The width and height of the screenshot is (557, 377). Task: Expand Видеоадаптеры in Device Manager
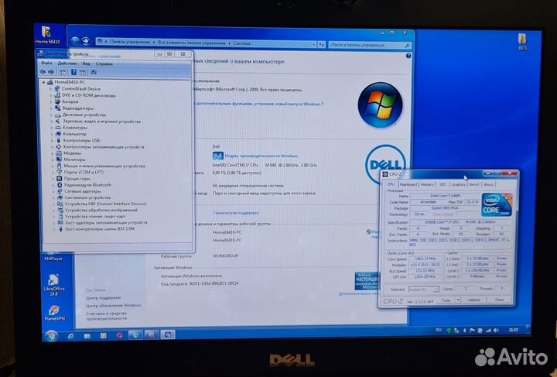click(x=51, y=108)
